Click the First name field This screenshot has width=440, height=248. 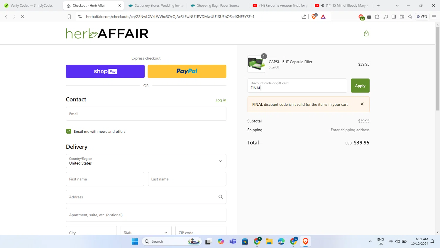tap(105, 179)
